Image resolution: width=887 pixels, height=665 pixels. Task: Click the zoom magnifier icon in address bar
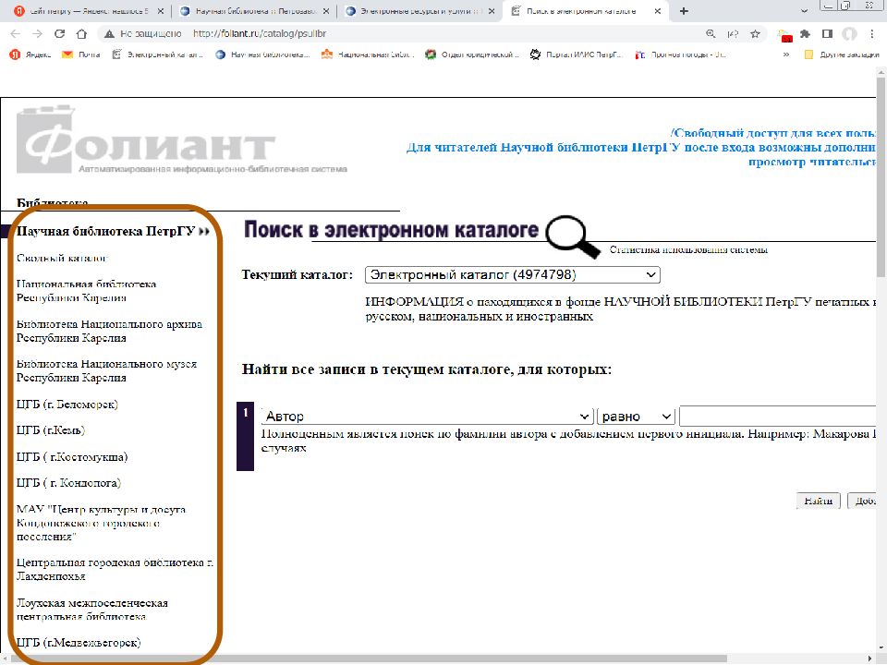(711, 33)
